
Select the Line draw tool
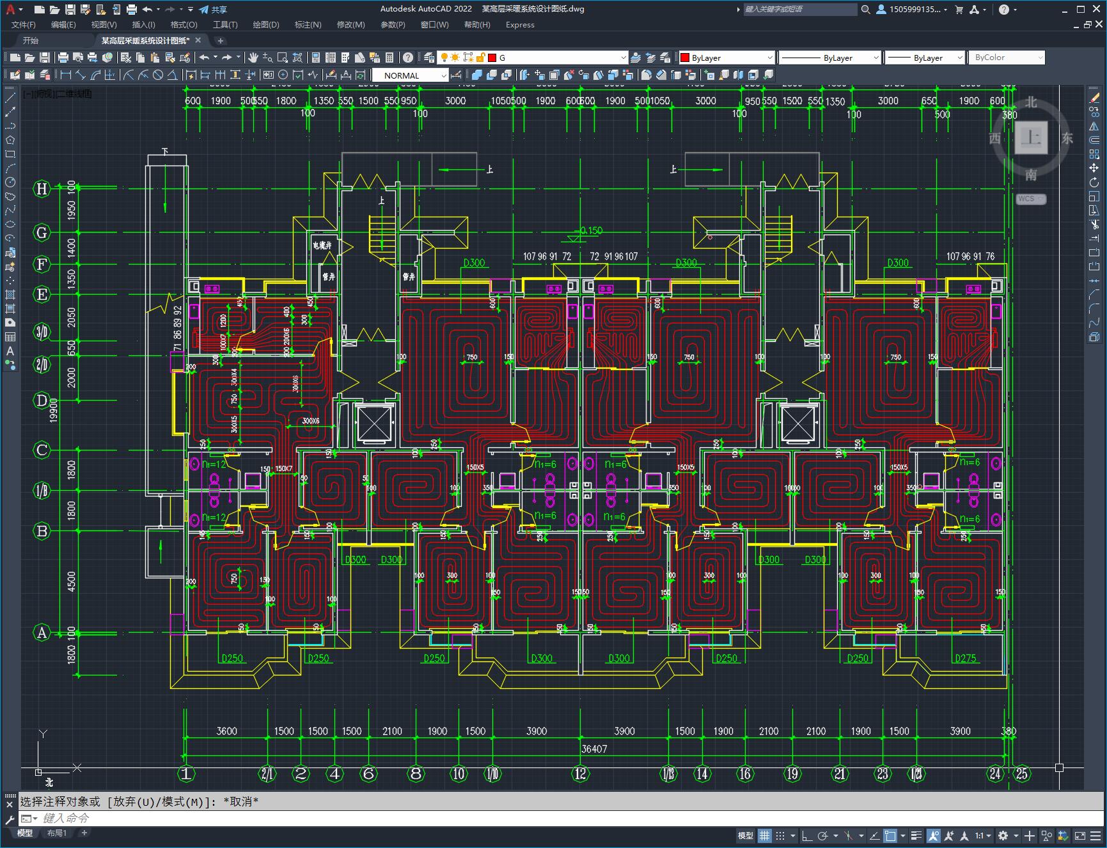(x=10, y=98)
